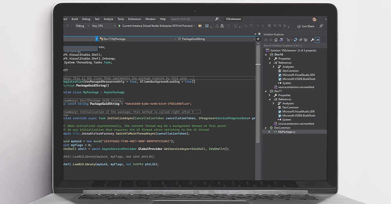This screenshot has width=391, height=204.
Task: Click the green Start debugging play icon
Action: (x=120, y=26)
